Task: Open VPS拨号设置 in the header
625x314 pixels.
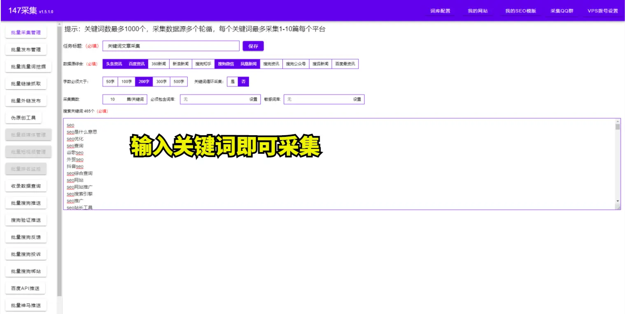Action: point(602,11)
